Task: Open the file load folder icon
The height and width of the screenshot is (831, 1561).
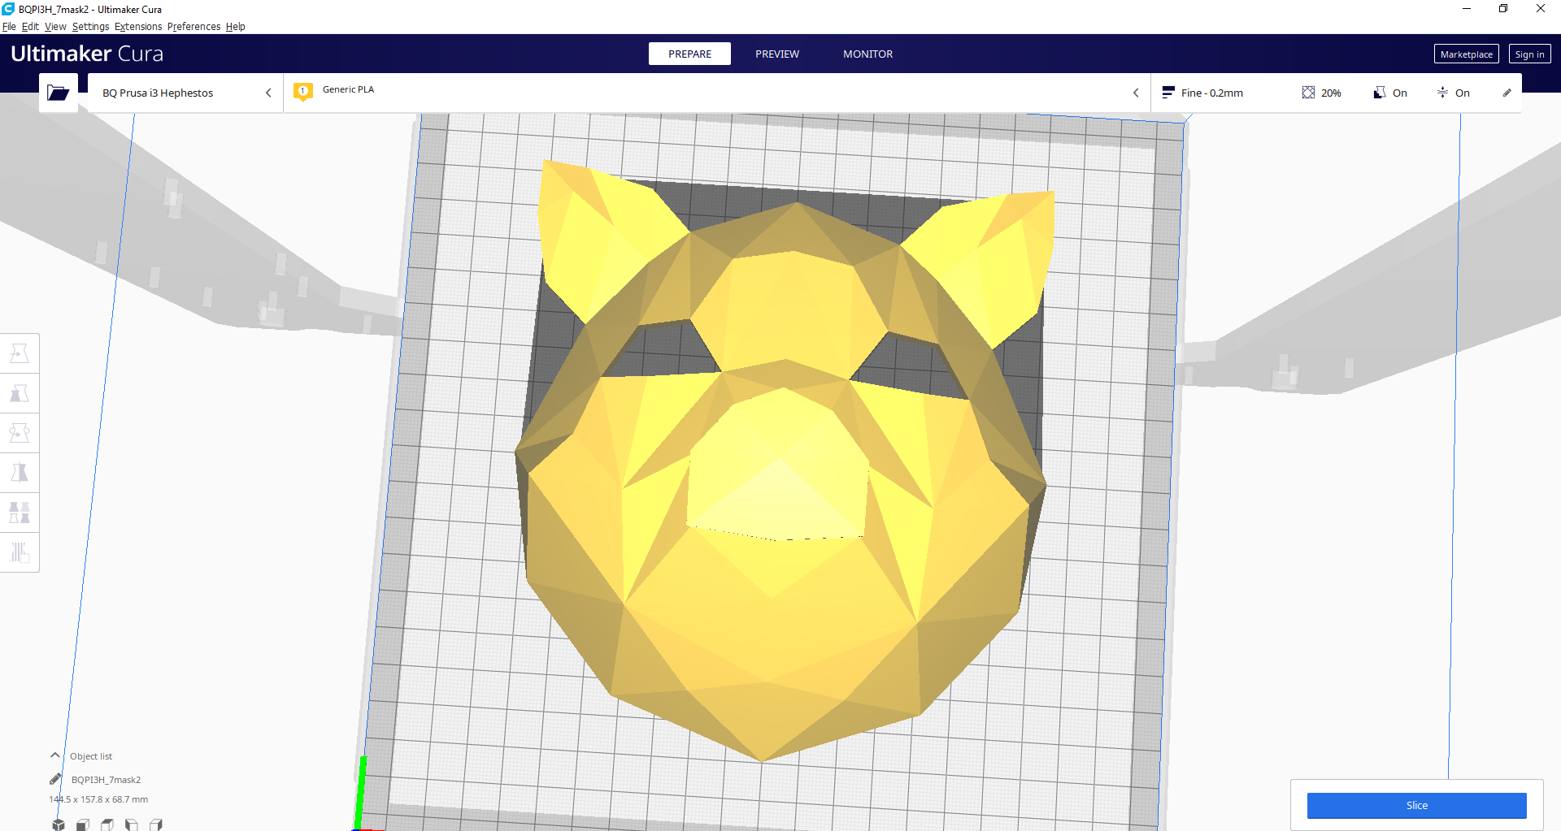Action: [58, 92]
